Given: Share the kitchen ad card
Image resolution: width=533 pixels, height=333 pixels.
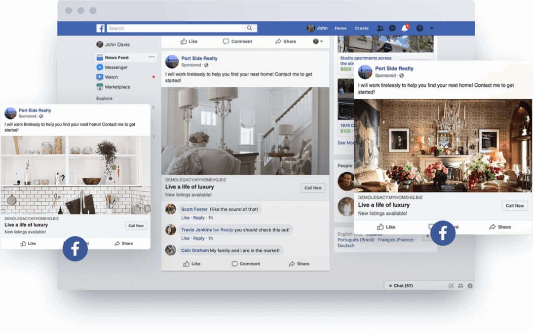Looking at the screenshot, I should pyautogui.click(x=124, y=243).
